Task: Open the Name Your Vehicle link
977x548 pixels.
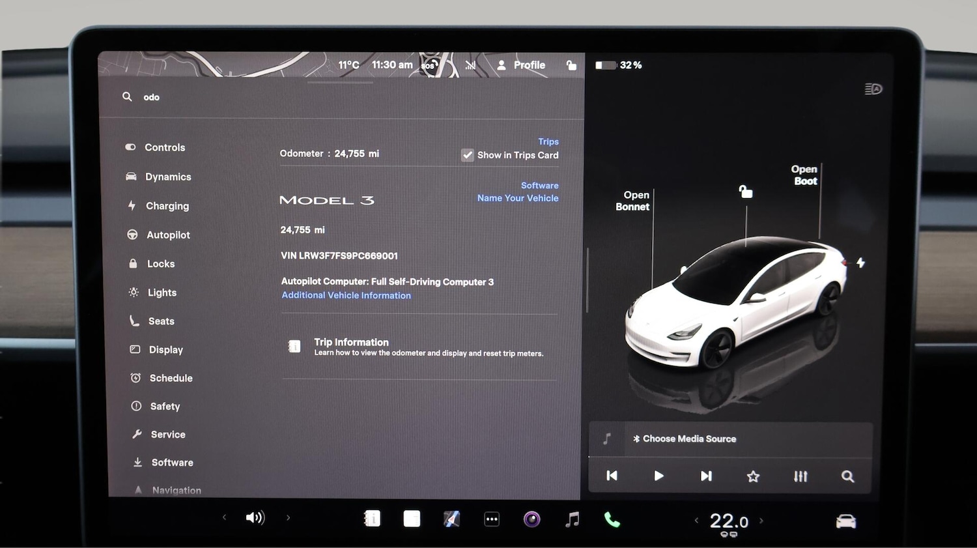Action: 518,197
